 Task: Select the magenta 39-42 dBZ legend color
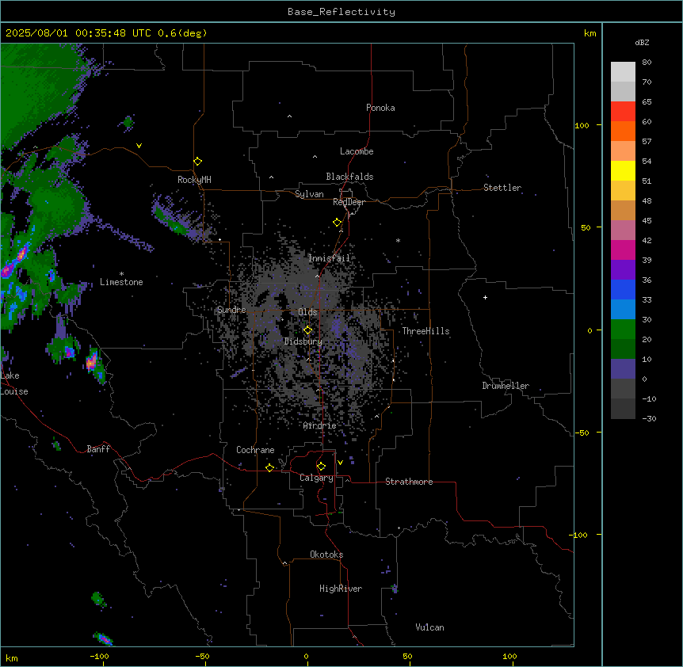coord(623,250)
